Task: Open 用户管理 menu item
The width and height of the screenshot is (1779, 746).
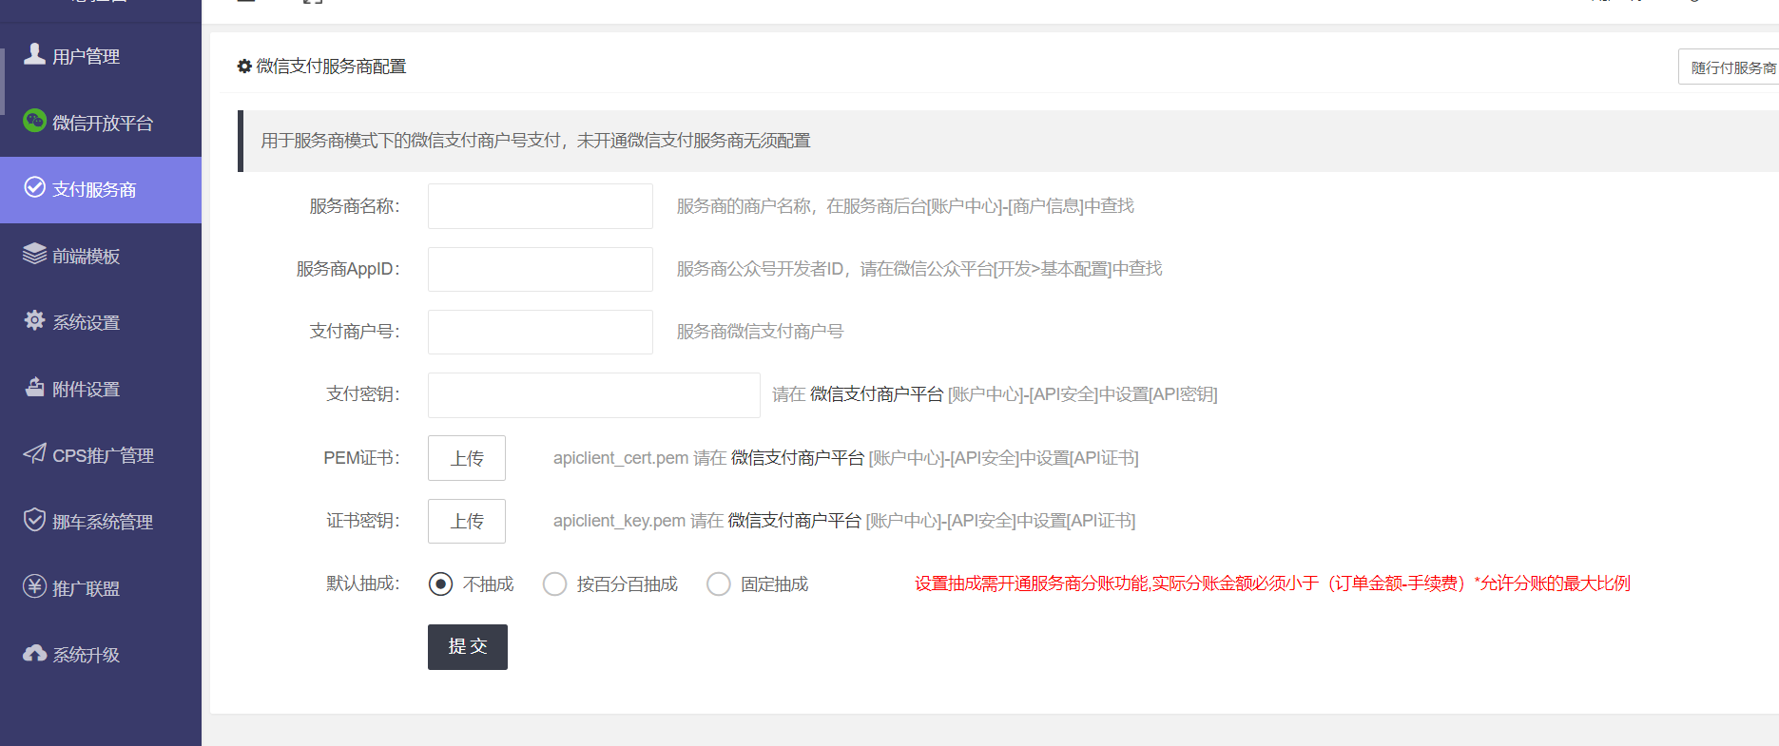Action: coord(101,57)
